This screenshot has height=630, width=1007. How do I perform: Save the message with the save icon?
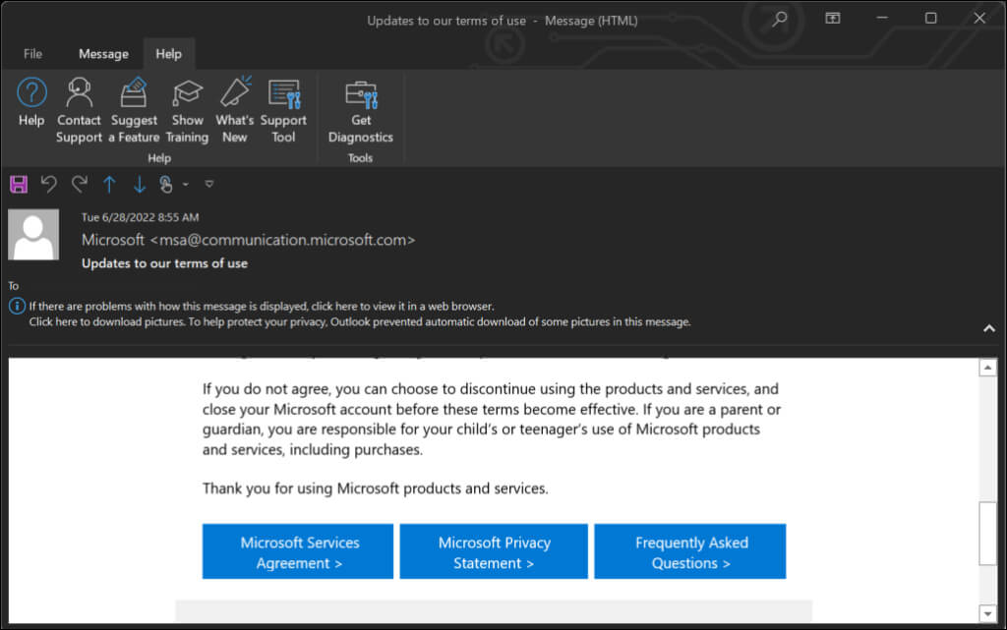[19, 185]
